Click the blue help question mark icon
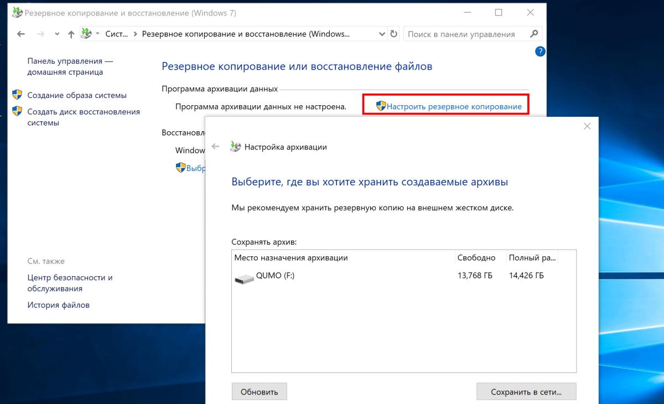The width and height of the screenshot is (664, 404). pos(541,51)
